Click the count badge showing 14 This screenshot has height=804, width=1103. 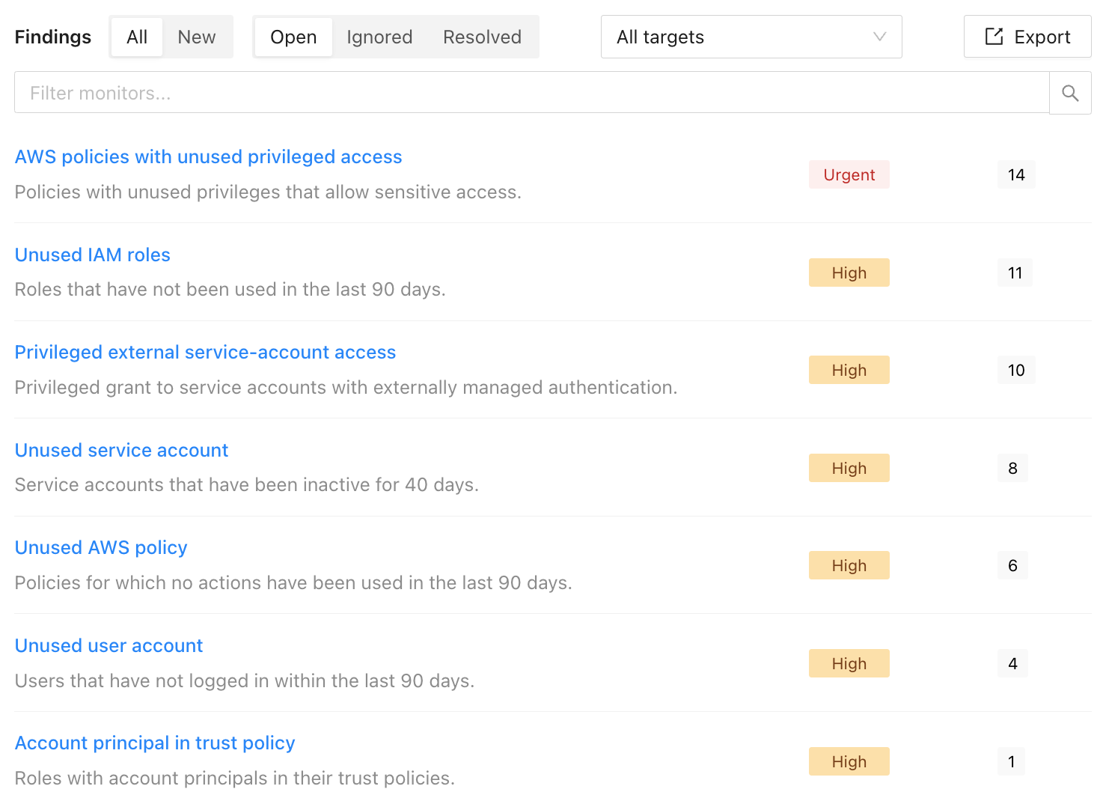click(x=1015, y=174)
